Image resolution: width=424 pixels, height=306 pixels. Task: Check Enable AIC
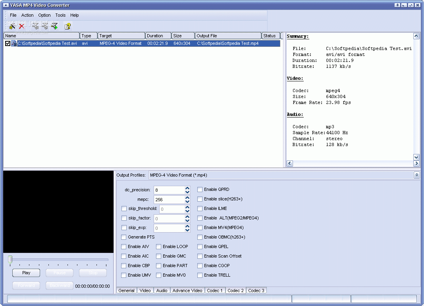pyautogui.click(x=123, y=256)
